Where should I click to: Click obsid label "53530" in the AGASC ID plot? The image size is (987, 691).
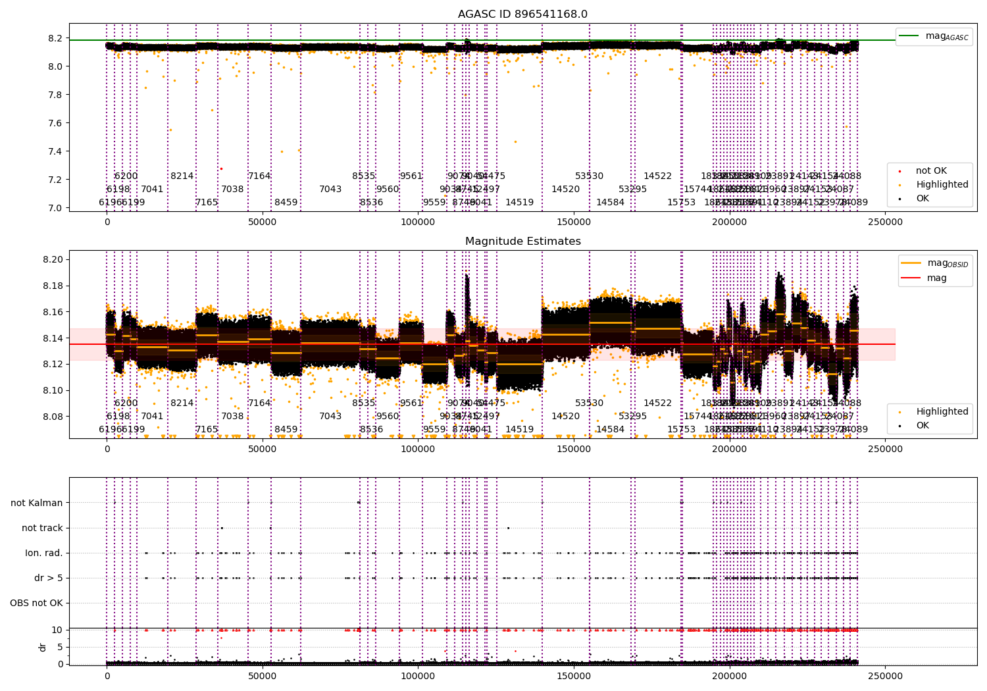(x=590, y=176)
